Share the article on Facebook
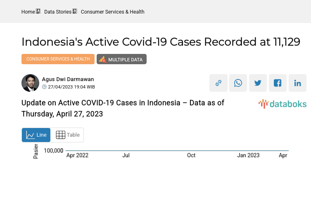 pos(278,83)
